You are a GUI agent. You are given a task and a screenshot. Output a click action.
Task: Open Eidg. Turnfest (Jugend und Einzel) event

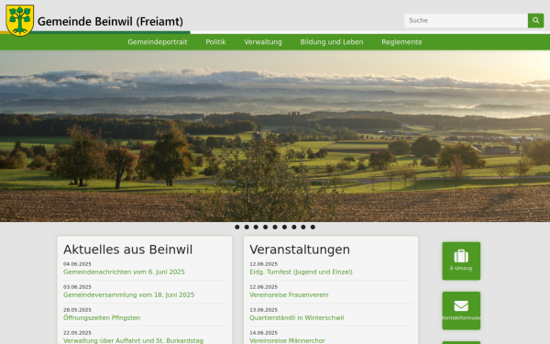click(301, 272)
